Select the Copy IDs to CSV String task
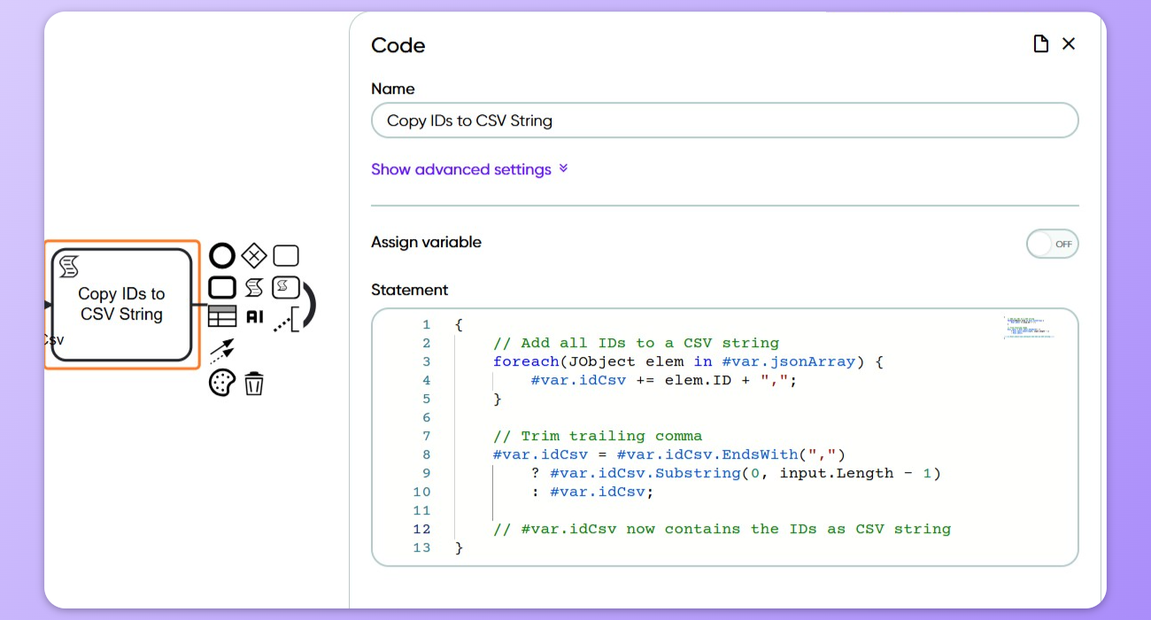 [x=121, y=304]
